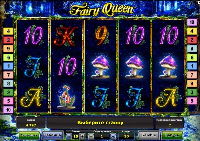Open the Таблица paytable

pyautogui.click(x=52, y=135)
